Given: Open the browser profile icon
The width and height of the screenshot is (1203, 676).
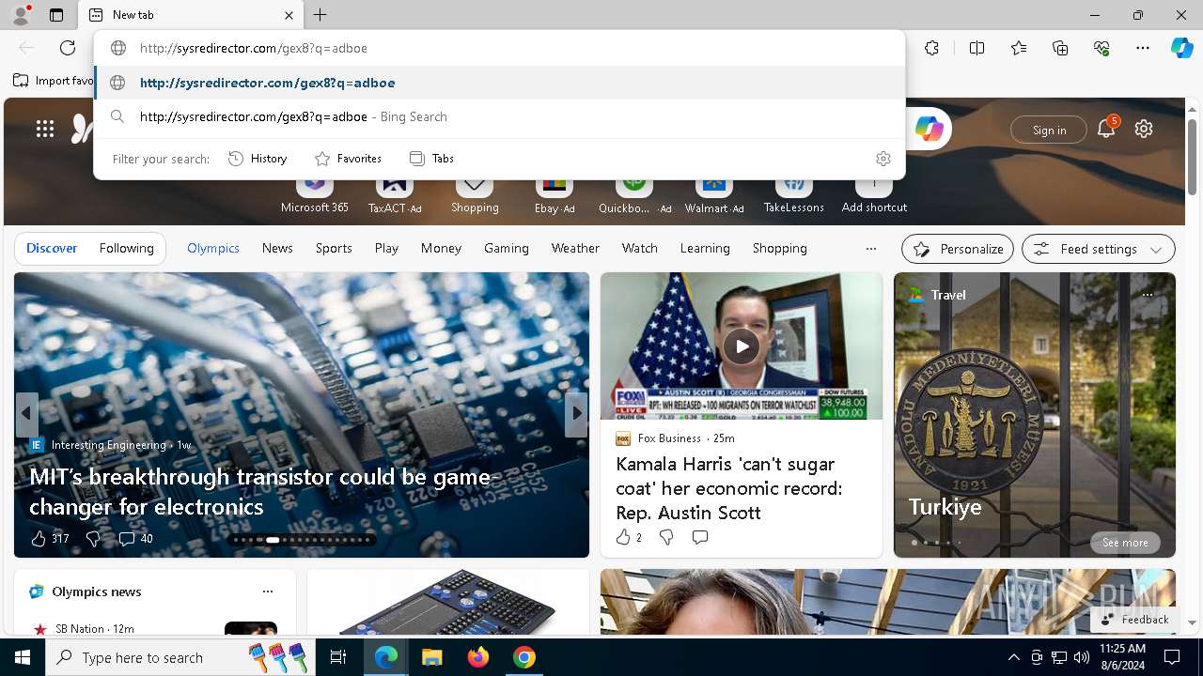Looking at the screenshot, I should (x=20, y=15).
